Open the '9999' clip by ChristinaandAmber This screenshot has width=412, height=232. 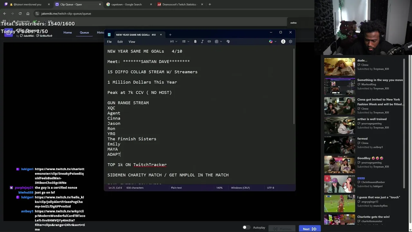pos(340,184)
